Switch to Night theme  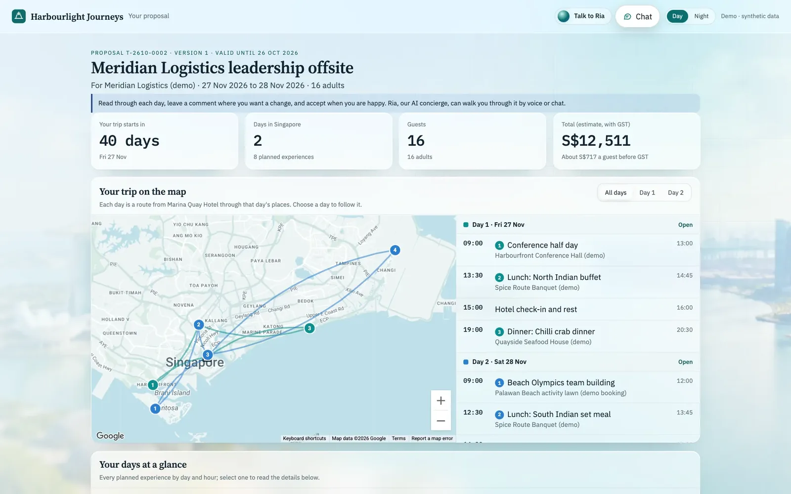[701, 16]
